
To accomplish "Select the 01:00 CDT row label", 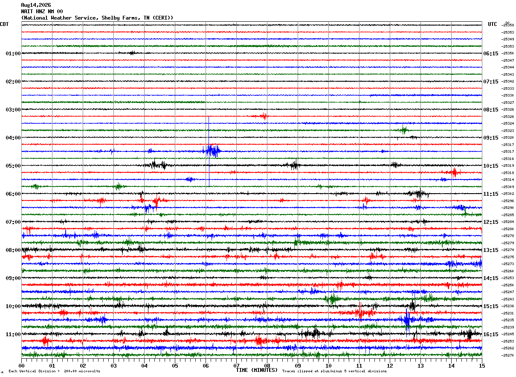I will (13, 54).
